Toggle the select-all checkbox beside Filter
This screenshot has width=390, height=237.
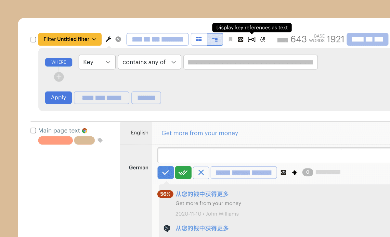tap(33, 40)
